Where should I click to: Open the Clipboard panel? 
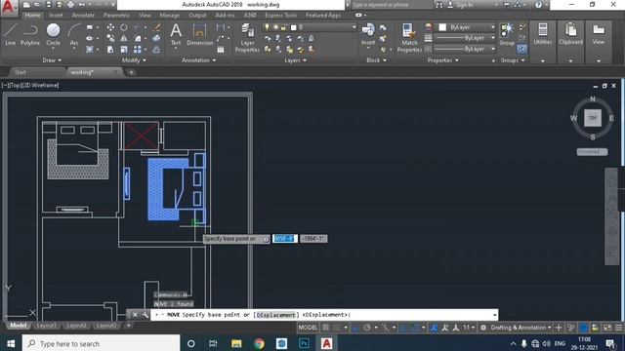tap(570, 34)
